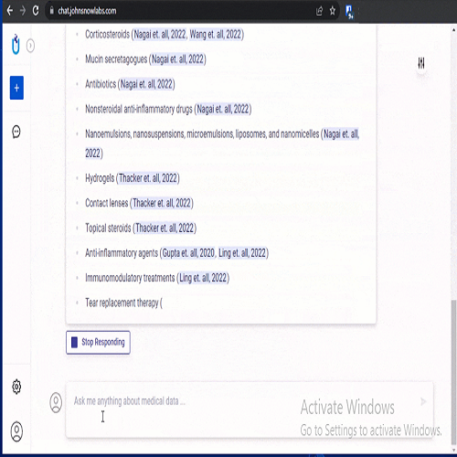The height and width of the screenshot is (457, 457).
Task: Click the browser back arrow
Action: coord(10,11)
